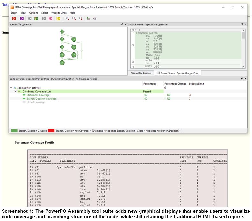Viewport: 252px width, 221px height.
Task: Zoom out of the flowgraph
Action: pos(74,19)
